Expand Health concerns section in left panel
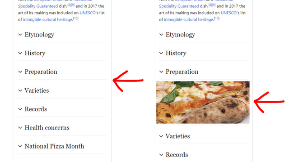Screen dimensions: 289x162 (20, 128)
